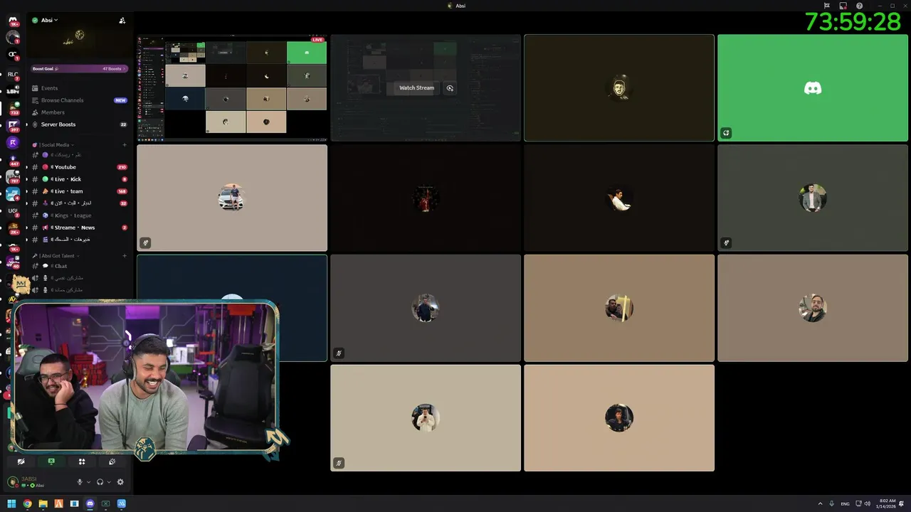The width and height of the screenshot is (911, 512).
Task: Click the taskbar volume icon
Action: (867, 503)
